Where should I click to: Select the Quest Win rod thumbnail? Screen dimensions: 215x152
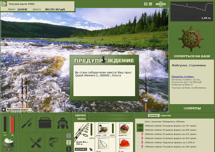82,132
